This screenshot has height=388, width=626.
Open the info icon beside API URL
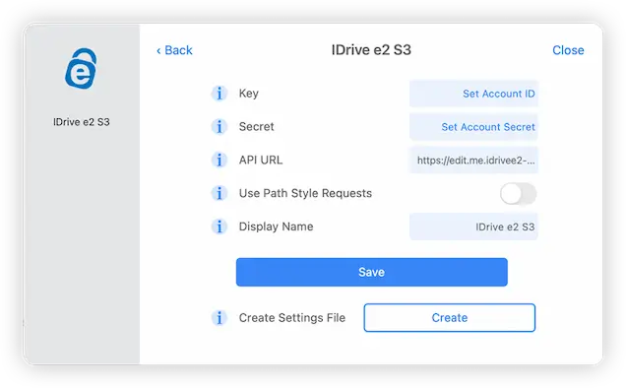[219, 160]
